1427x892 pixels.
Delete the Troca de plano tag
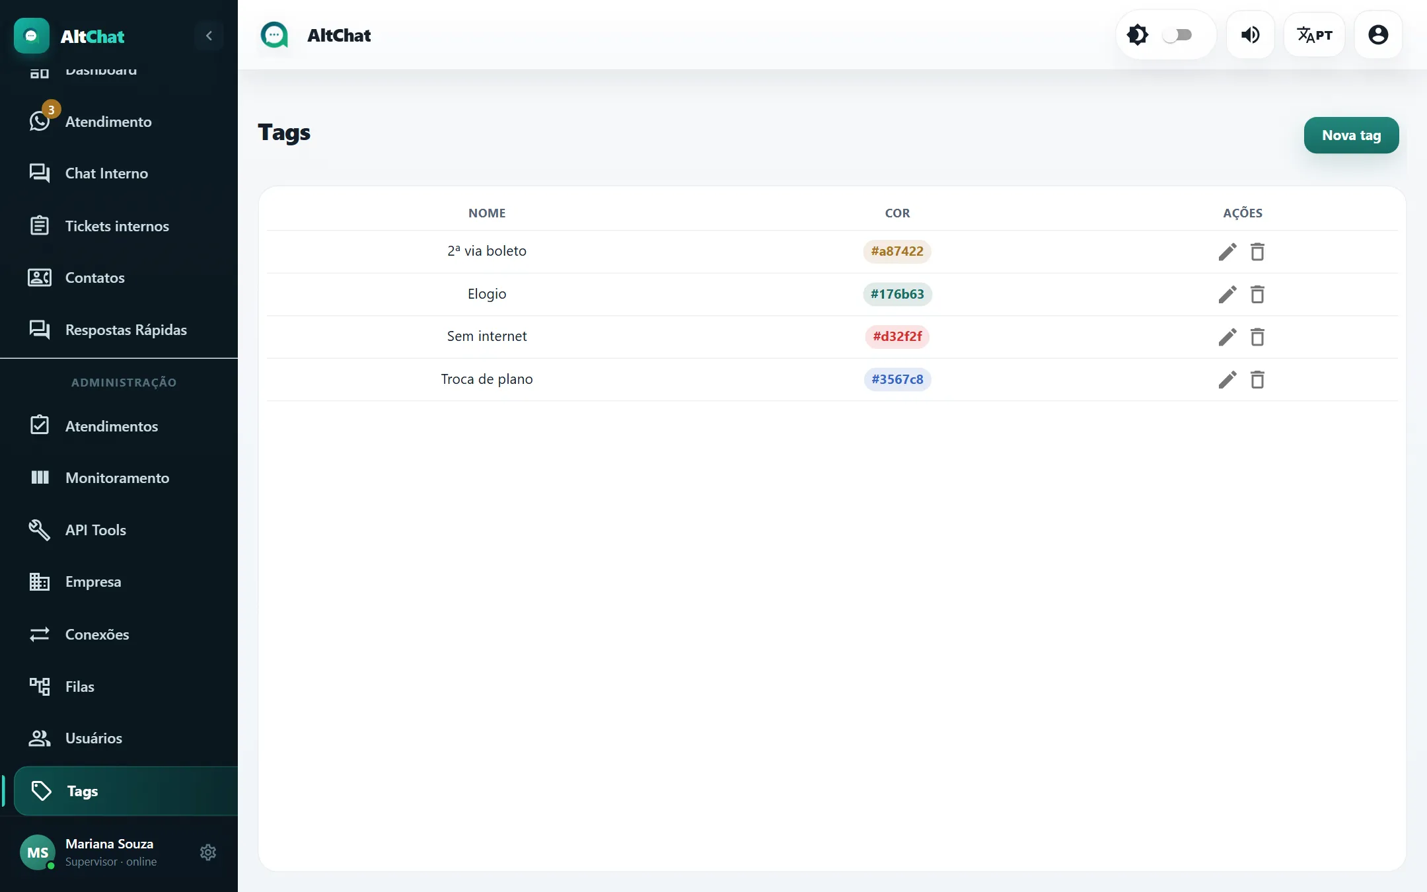tap(1257, 380)
